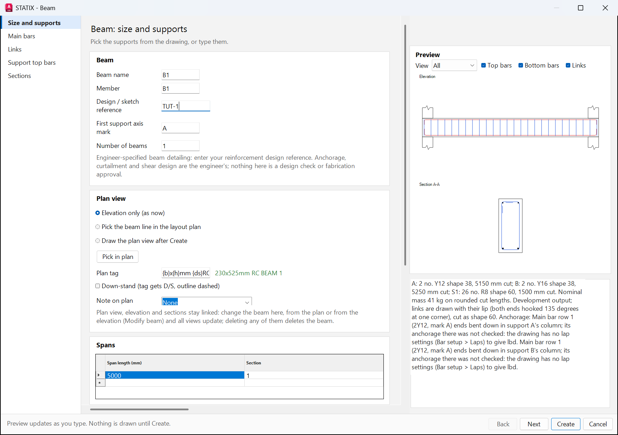Click the vertical scrollbar of the form

point(405,145)
